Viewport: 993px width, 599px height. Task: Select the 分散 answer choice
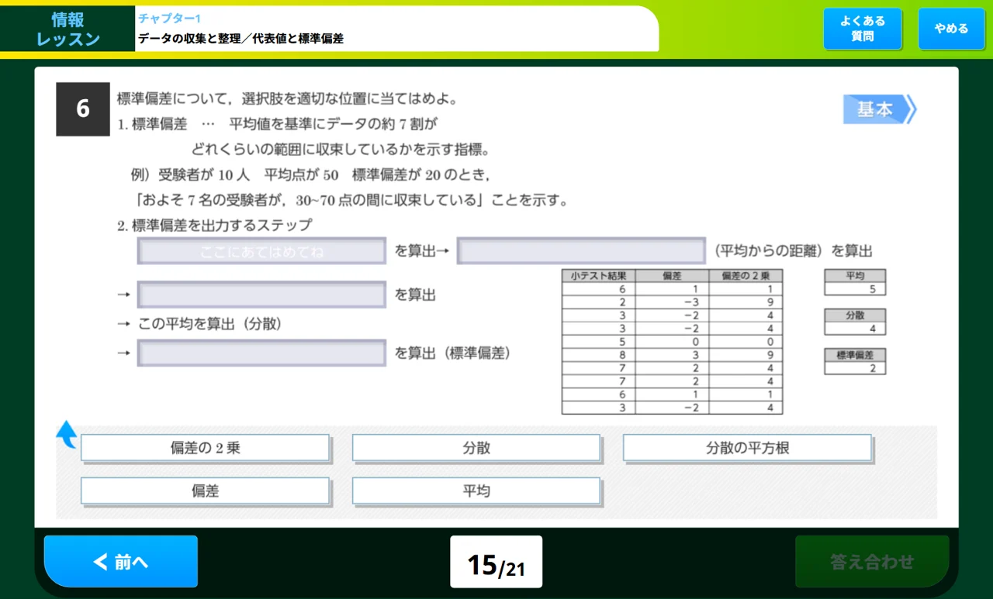476,448
